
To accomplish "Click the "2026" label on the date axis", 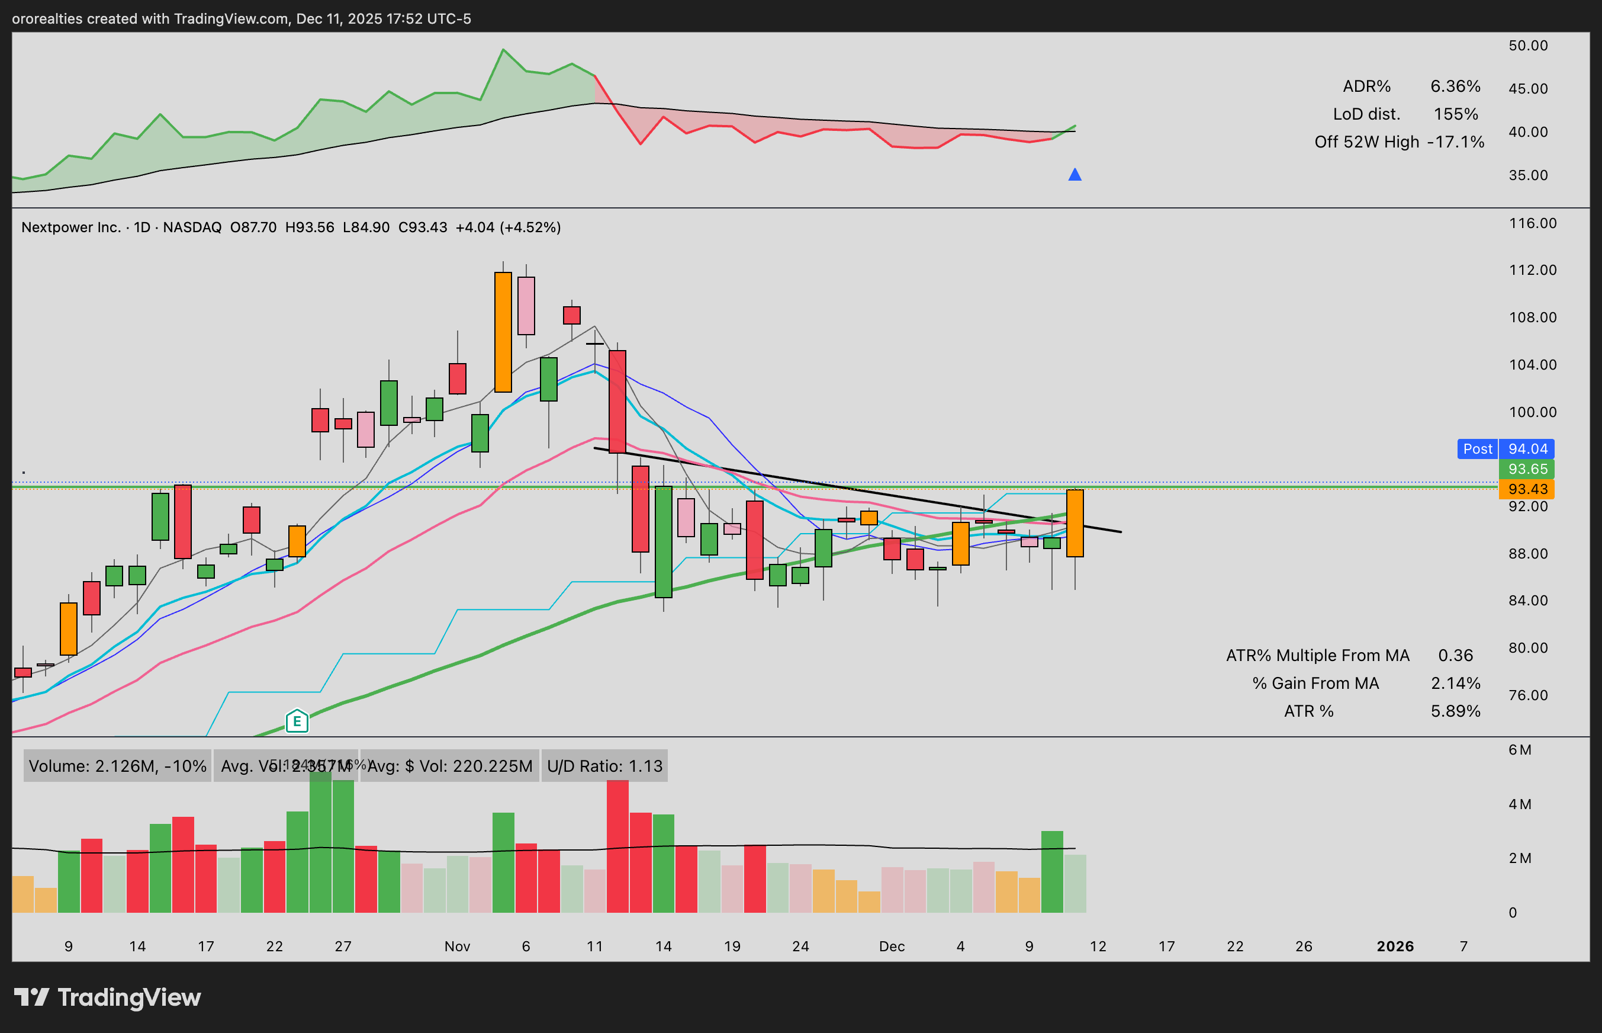I will pyautogui.click(x=1396, y=946).
